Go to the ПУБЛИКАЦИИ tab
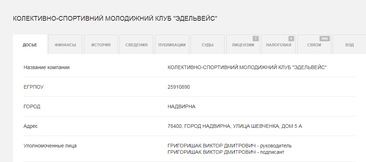 172,45
